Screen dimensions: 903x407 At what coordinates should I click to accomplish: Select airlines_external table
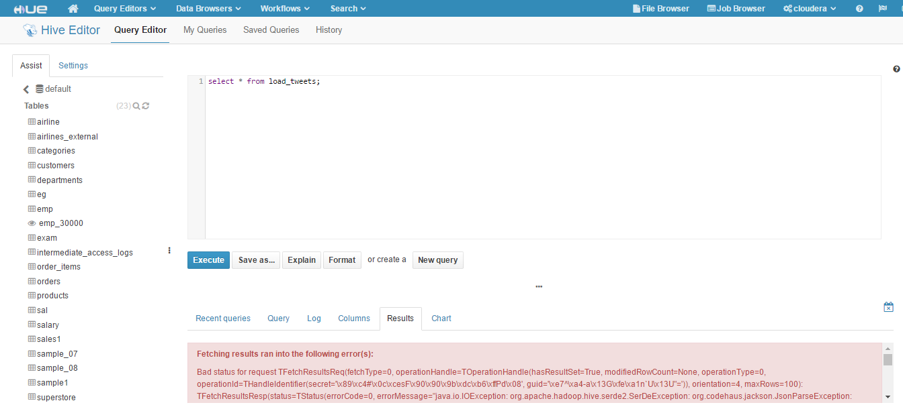[67, 137]
